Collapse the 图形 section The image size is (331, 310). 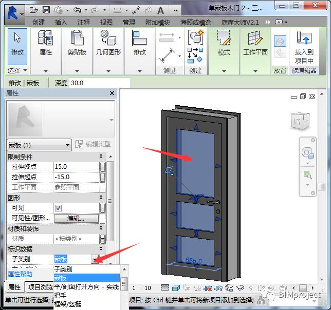101,197
